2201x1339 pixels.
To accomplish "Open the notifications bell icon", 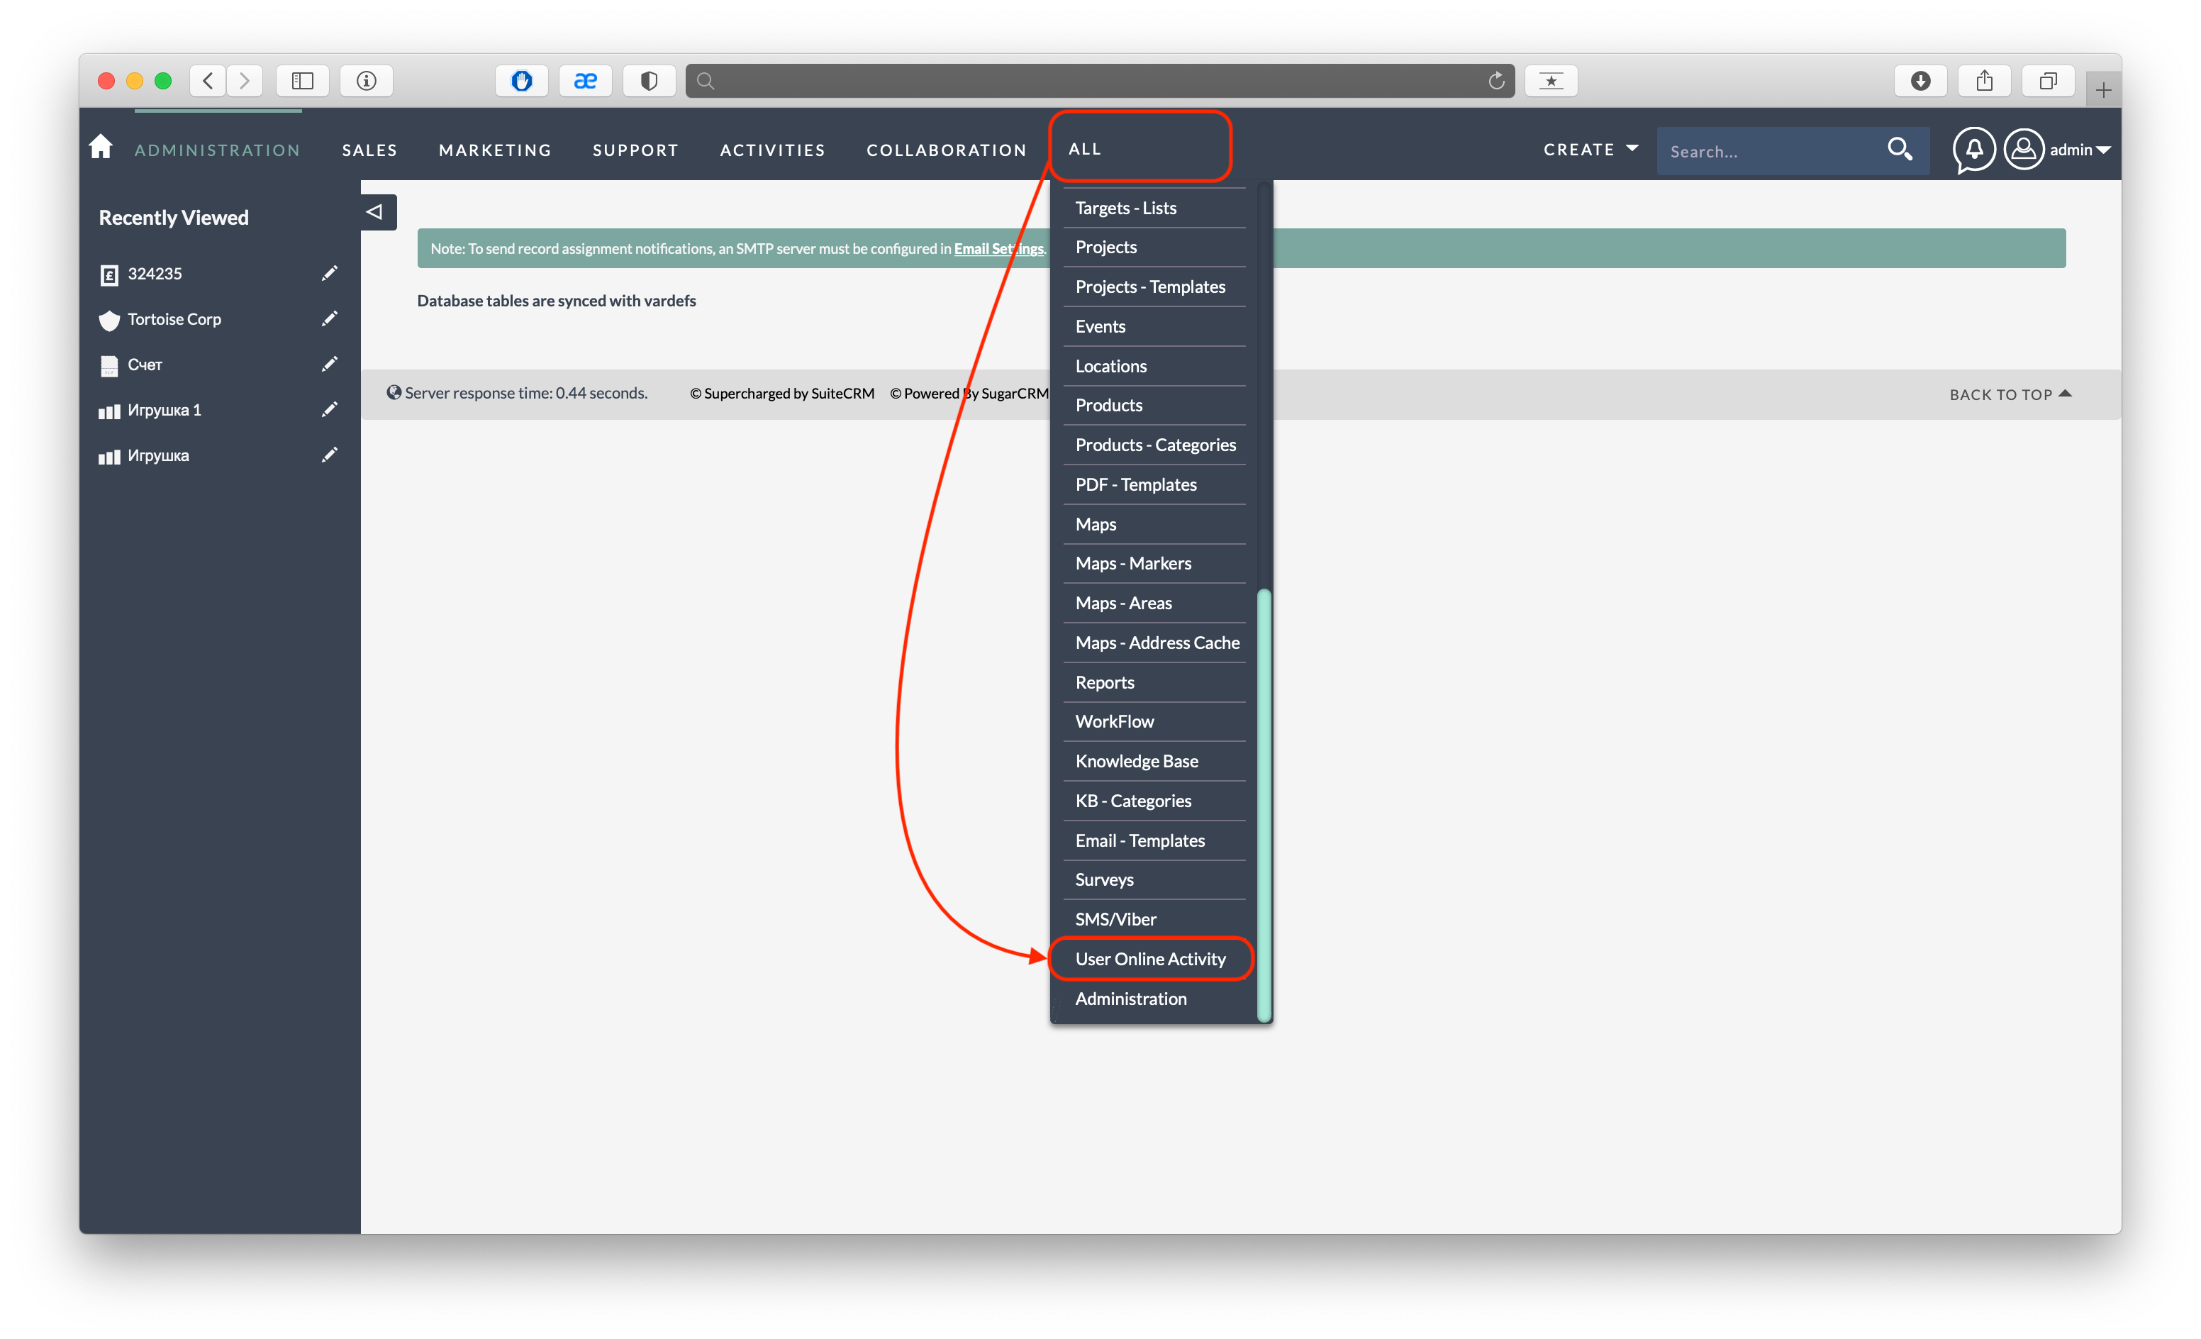I will [1973, 149].
